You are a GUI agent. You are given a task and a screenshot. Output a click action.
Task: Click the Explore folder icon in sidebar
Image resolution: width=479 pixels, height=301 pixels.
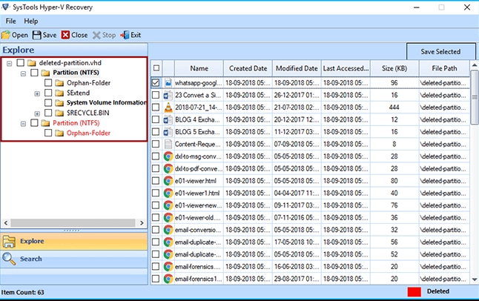pos(9,241)
